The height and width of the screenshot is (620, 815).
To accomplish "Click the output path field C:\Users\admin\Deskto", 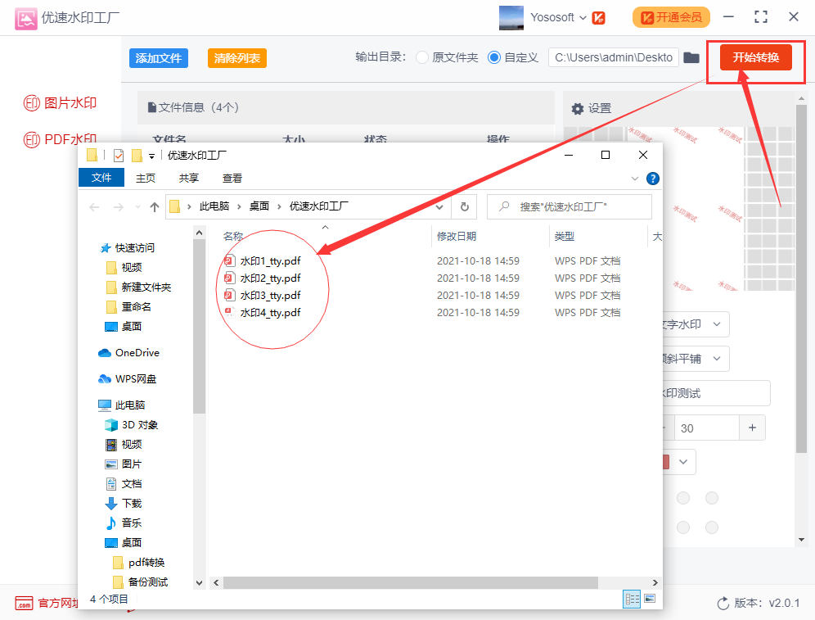I will [614, 57].
